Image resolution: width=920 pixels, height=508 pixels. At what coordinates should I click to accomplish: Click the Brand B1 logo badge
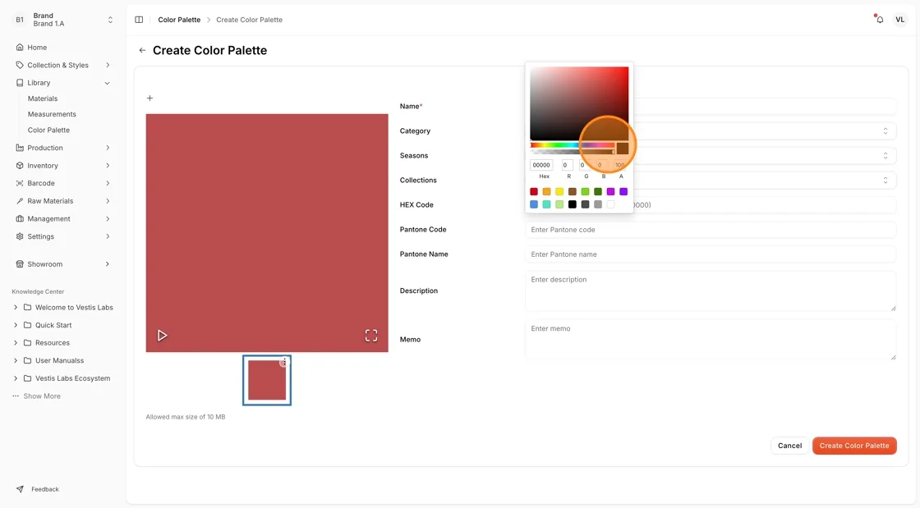point(20,20)
